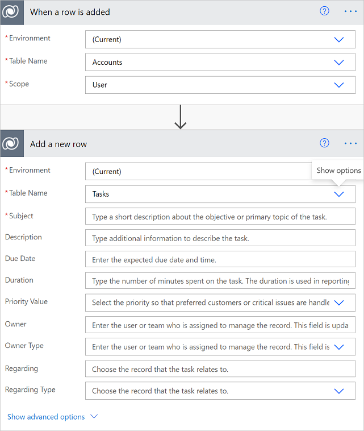Viewport: 364px width, 431px height.
Task: Expand the trigger's Environment dropdown
Action: [339, 40]
